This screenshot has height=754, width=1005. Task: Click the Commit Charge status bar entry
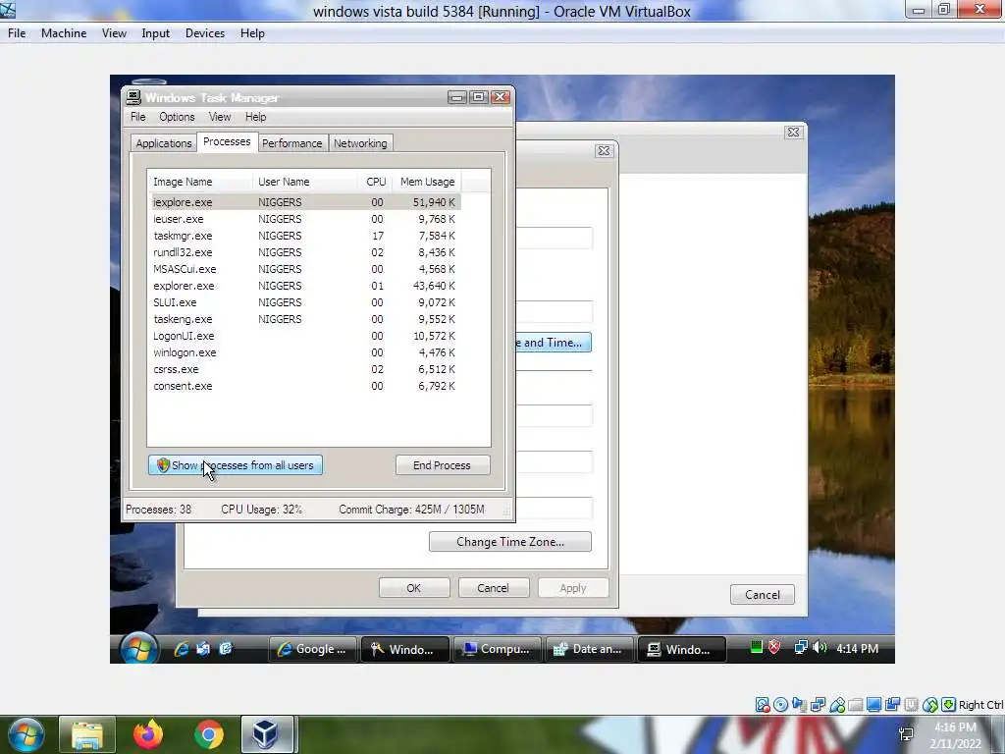[x=411, y=510]
